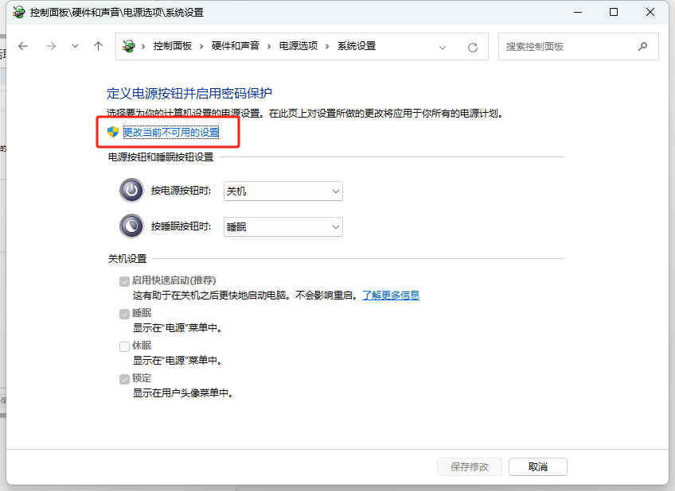Click the 了解更多信息 link
The image size is (675, 491).
391,296
